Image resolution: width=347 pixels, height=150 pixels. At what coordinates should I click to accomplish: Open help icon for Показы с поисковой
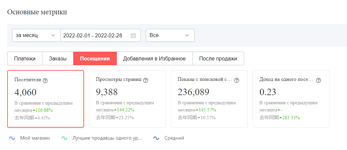tap(237, 81)
